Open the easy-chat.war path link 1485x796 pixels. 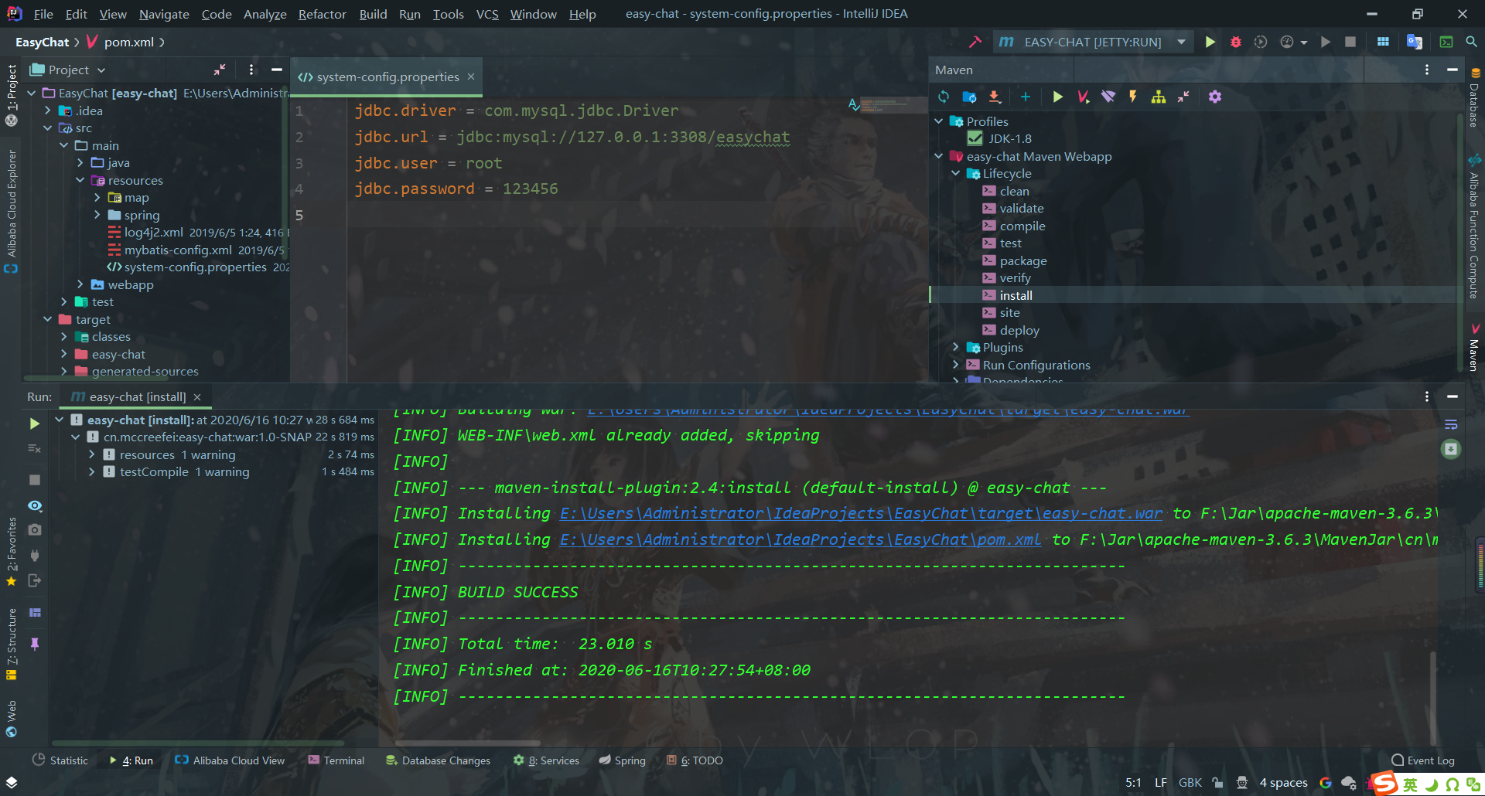pos(861,513)
